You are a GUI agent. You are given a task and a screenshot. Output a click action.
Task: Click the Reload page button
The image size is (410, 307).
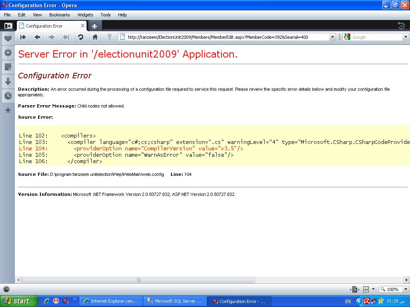80,37
